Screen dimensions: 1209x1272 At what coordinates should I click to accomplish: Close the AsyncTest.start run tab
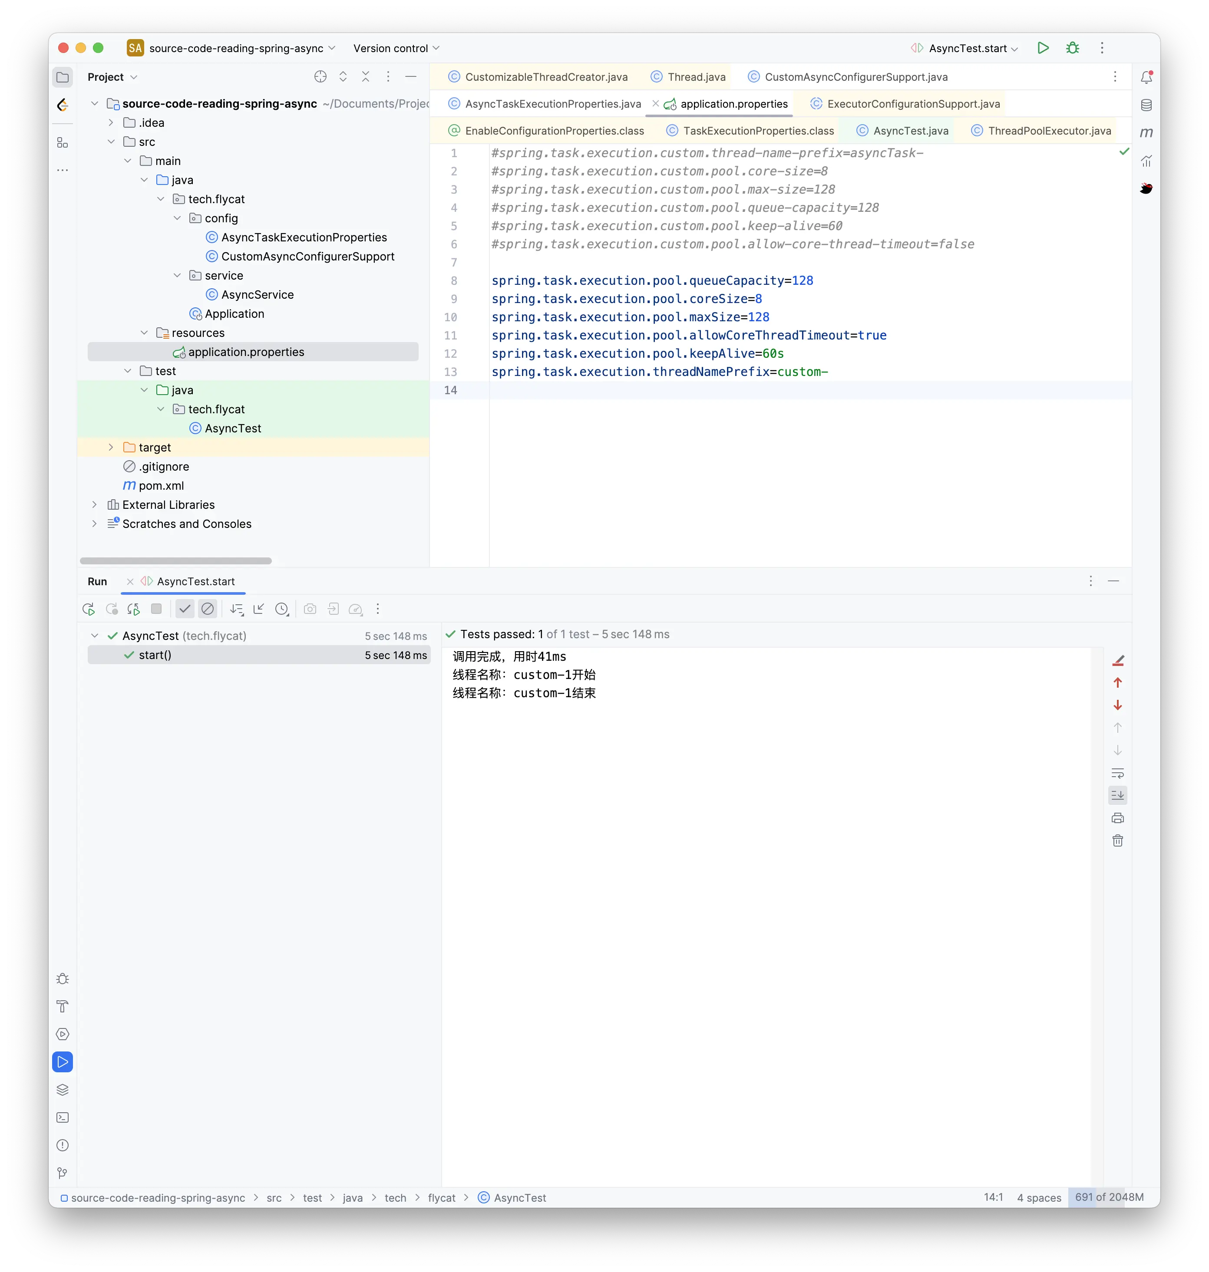click(130, 581)
